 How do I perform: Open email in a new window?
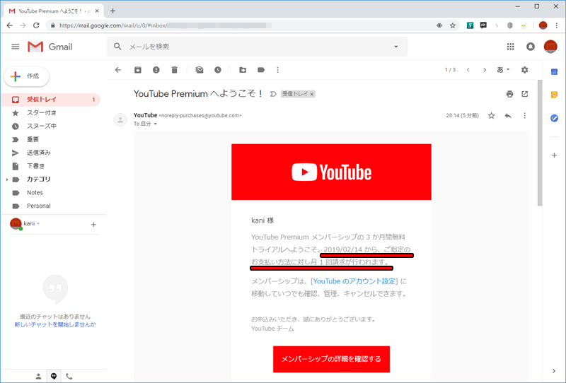click(x=525, y=94)
